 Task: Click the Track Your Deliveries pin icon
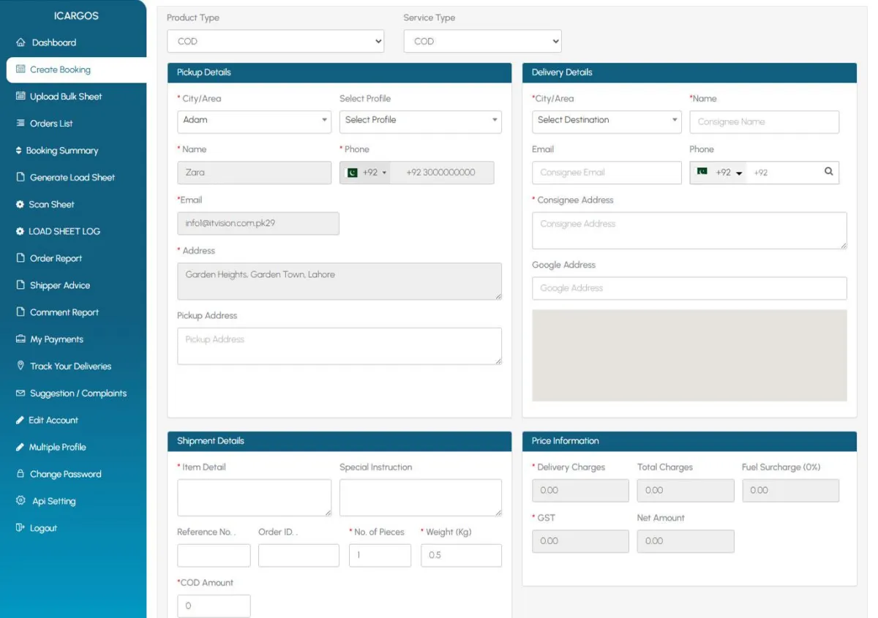click(x=20, y=366)
